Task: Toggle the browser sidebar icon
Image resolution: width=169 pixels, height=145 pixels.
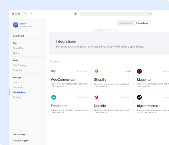Action: 25,14
